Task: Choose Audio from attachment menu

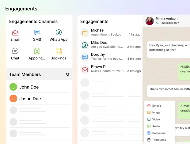Action: [154, 126]
